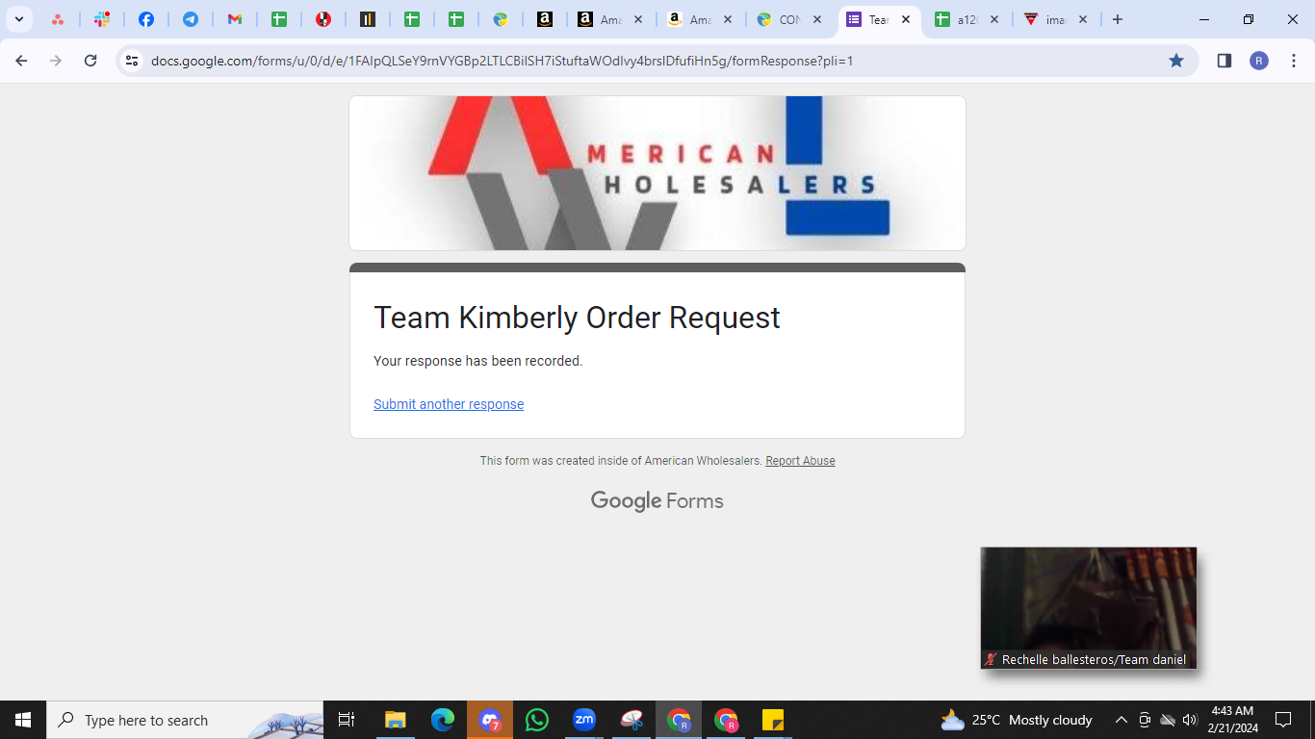Open Zoom from the taskbar

click(584, 720)
